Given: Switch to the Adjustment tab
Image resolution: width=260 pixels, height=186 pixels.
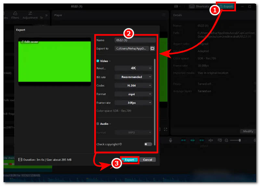Looking at the screenshot, I should 30,15.
